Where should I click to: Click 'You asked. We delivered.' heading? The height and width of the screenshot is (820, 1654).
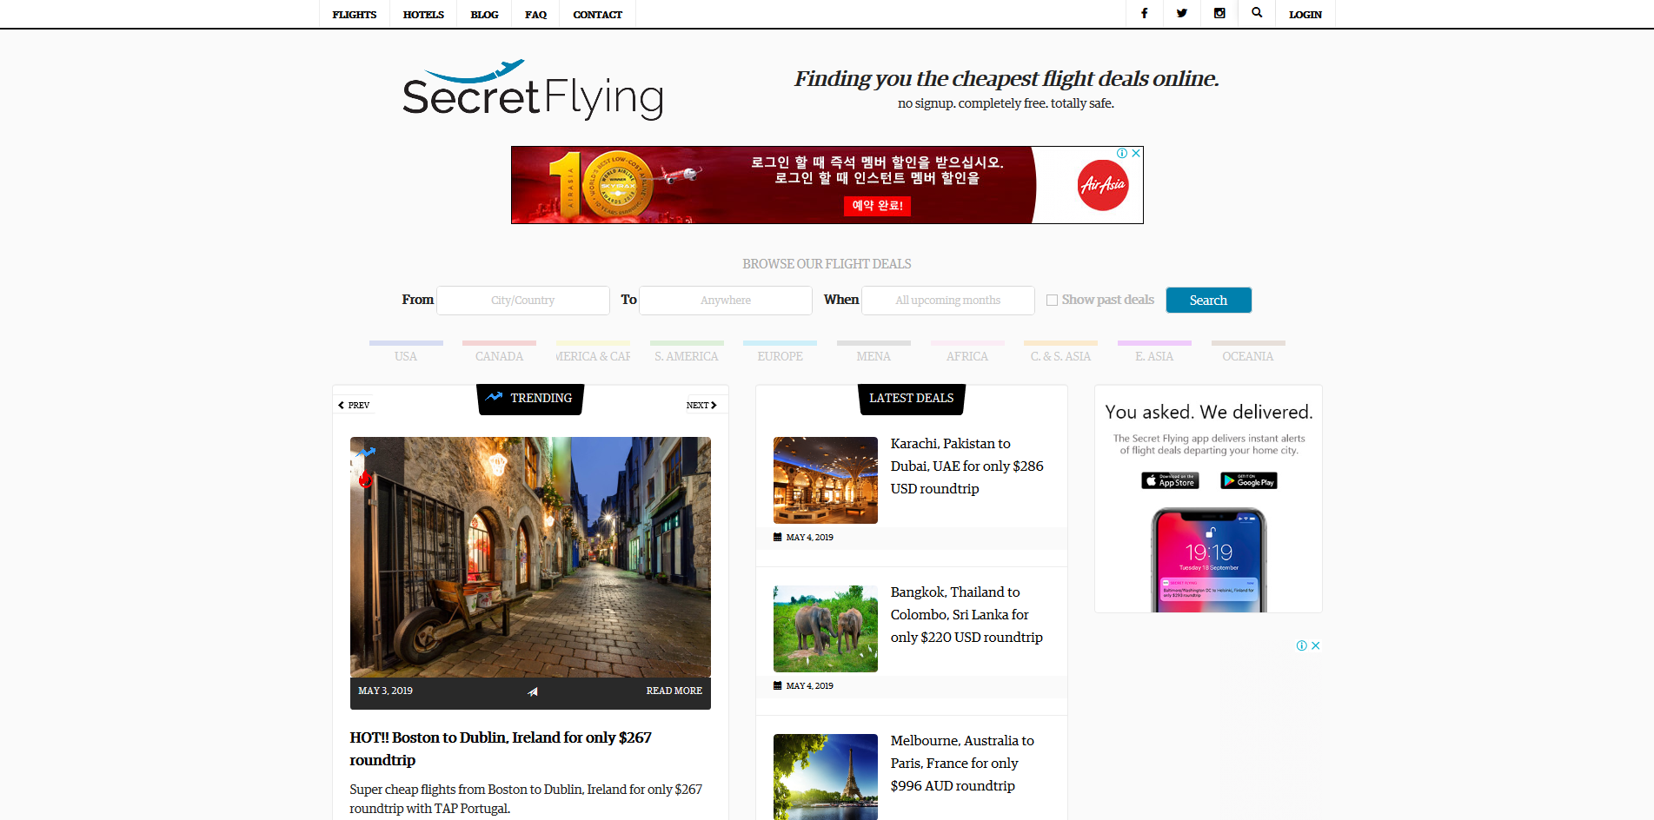tap(1209, 412)
